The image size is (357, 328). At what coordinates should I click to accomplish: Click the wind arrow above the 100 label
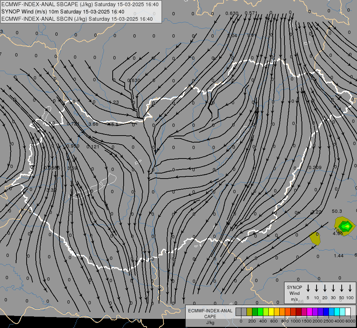[x=350, y=288]
